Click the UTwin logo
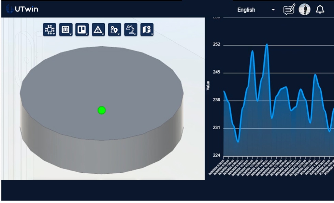The height and width of the screenshot is (203, 334). 23,9
